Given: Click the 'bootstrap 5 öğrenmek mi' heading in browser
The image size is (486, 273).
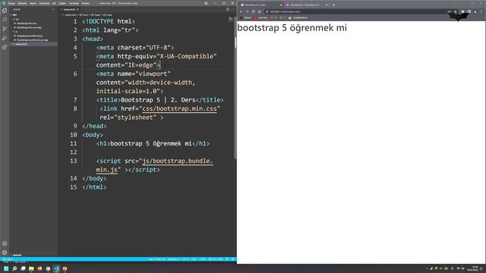Looking at the screenshot, I should point(292,27).
